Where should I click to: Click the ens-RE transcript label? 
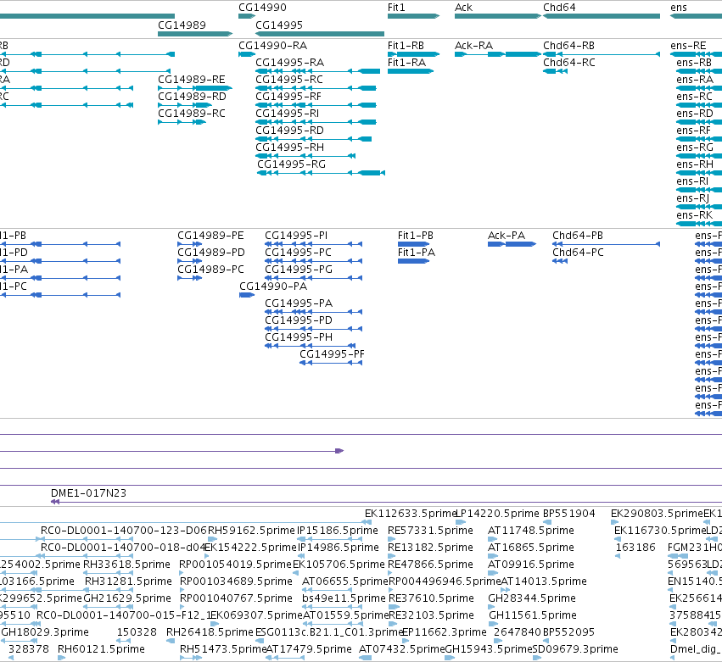tap(688, 46)
